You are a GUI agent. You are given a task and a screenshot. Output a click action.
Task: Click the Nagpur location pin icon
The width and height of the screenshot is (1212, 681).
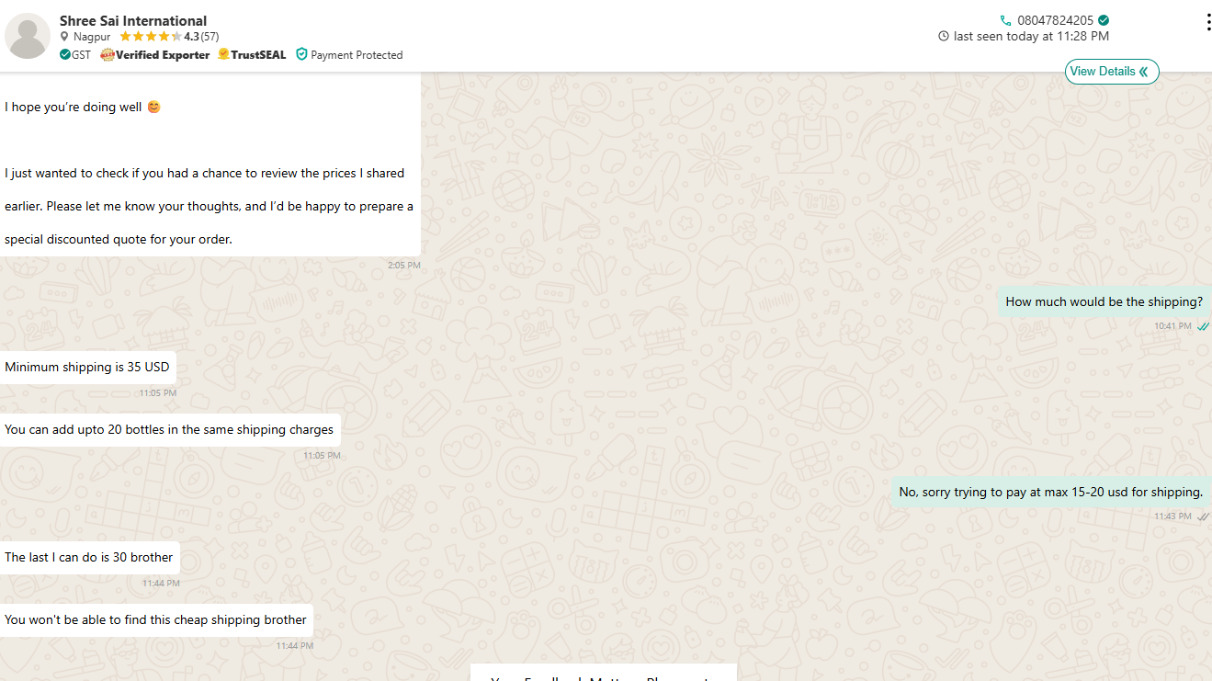[x=64, y=37]
